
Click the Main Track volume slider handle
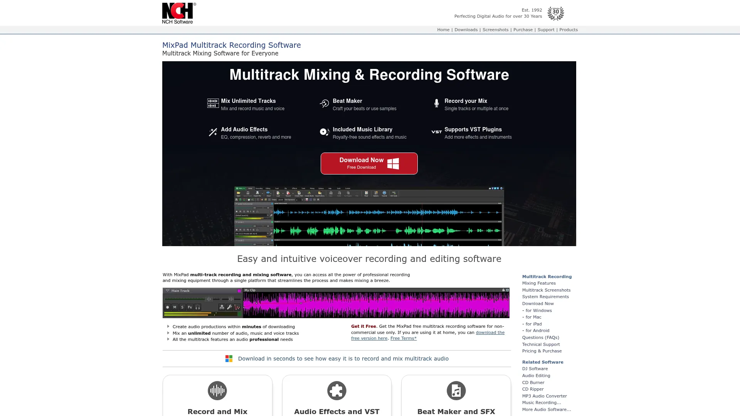(x=209, y=299)
